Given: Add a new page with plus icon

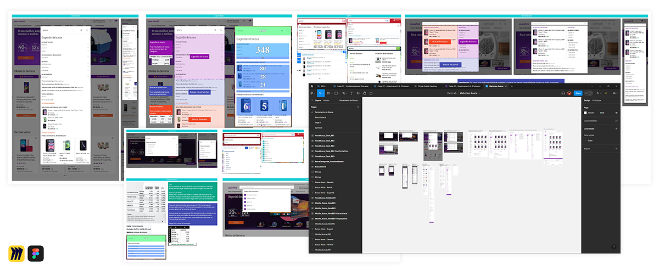Looking at the screenshot, I should click(358, 107).
